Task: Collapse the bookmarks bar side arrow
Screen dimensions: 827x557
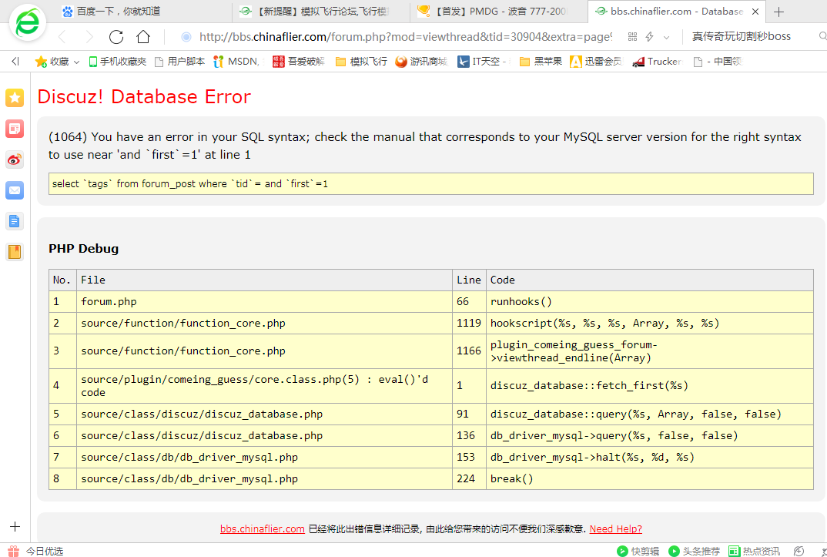Action: (x=15, y=62)
